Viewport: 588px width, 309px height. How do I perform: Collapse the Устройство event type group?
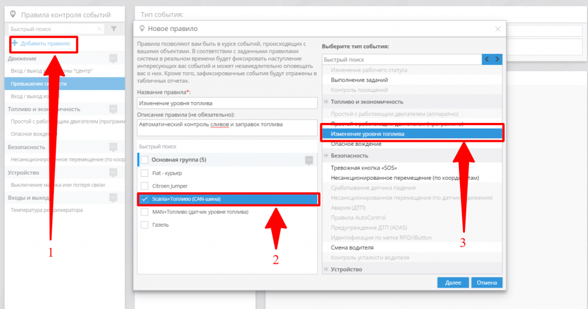pos(326,269)
